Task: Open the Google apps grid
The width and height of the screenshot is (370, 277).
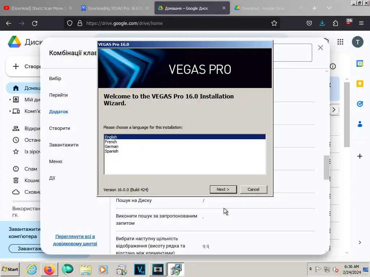Action: click(x=340, y=42)
